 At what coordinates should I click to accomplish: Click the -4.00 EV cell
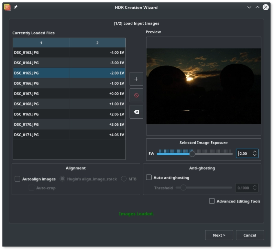pyautogui.click(x=97, y=53)
